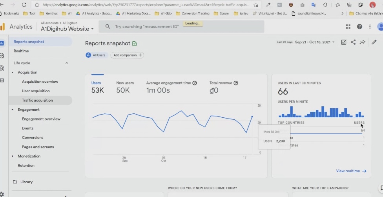383x197 pixels.
Task: Open the browser extensions puzzle icon
Action: 325,5
